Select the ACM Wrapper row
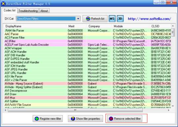The image size is (178, 127). pos(88,48)
